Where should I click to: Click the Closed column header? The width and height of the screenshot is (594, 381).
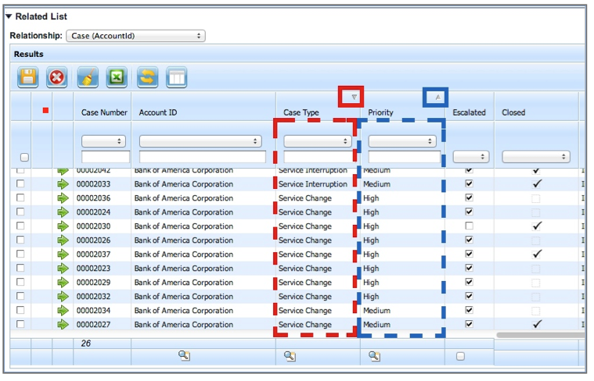click(x=513, y=112)
